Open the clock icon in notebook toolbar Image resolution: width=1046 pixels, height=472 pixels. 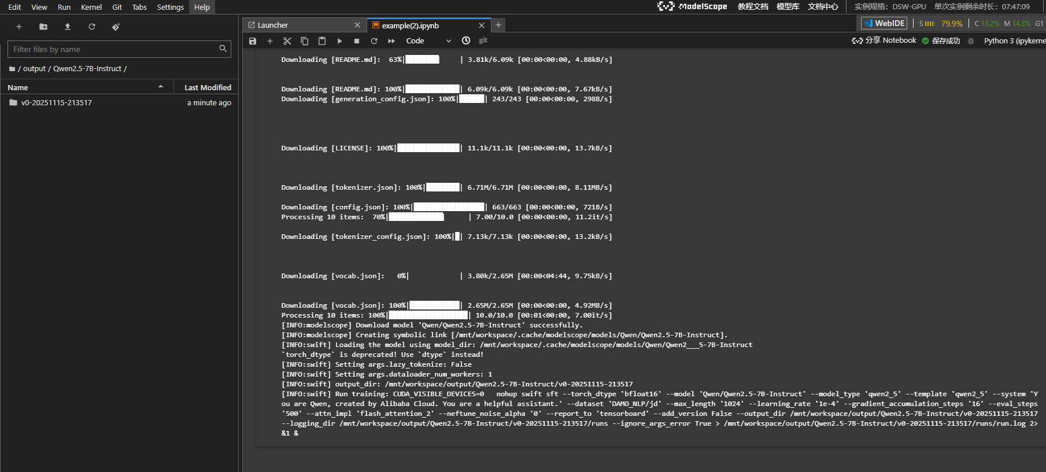click(466, 40)
